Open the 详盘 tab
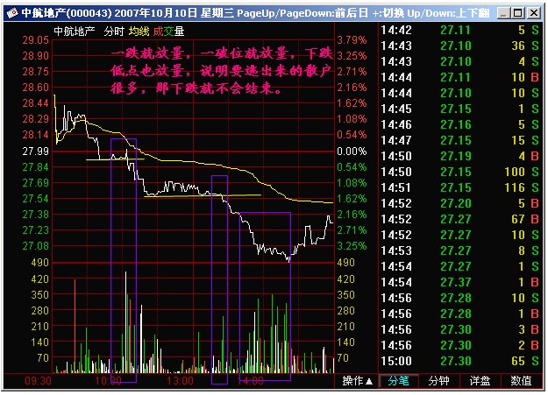 [x=480, y=381]
